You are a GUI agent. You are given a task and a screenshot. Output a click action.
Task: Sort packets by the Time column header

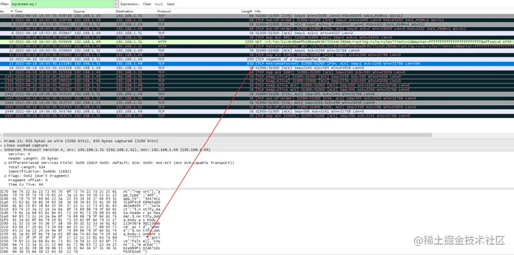point(18,11)
